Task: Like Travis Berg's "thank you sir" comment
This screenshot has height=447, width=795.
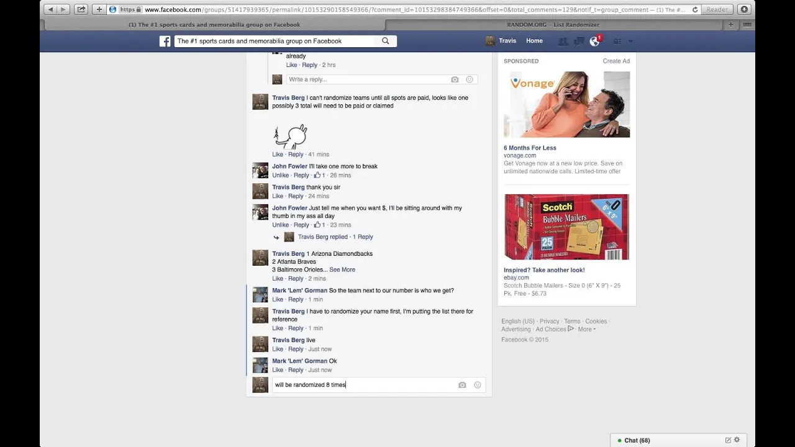Action: pyautogui.click(x=278, y=196)
